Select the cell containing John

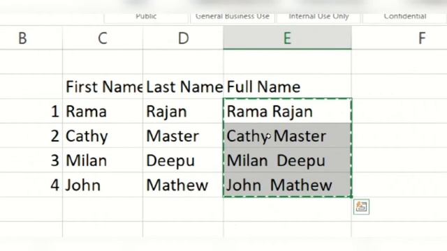[x=103, y=185]
